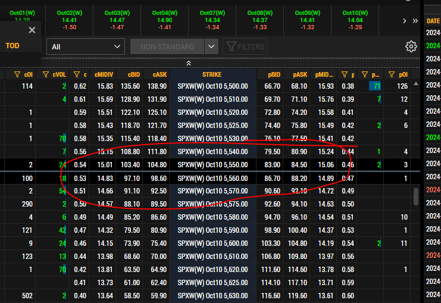Click the NON-STANDARD button
Screen dimensions: 441x303
coord(167,46)
